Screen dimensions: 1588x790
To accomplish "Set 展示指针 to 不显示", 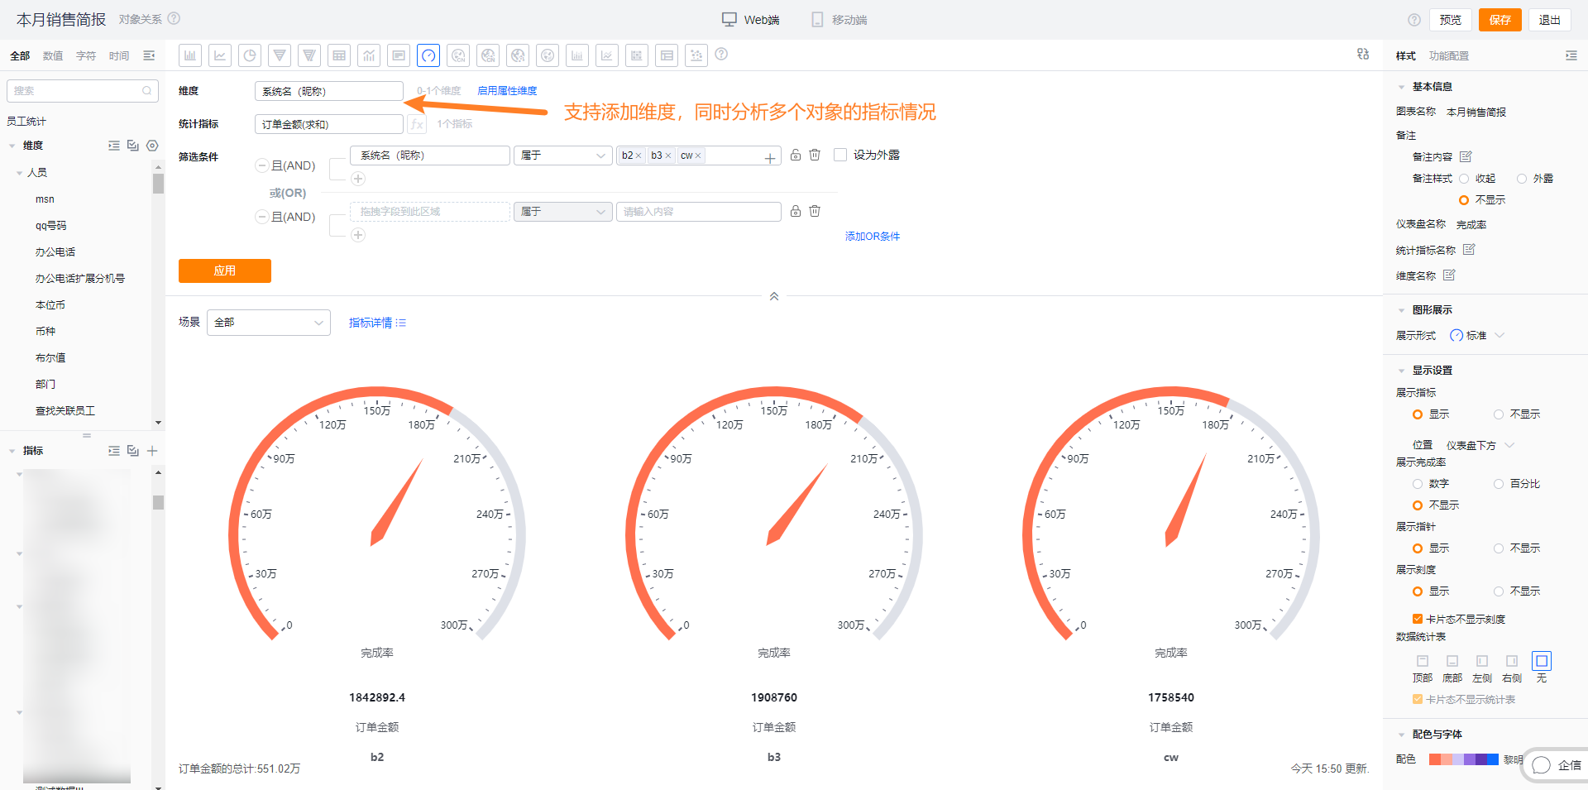I will (1499, 548).
